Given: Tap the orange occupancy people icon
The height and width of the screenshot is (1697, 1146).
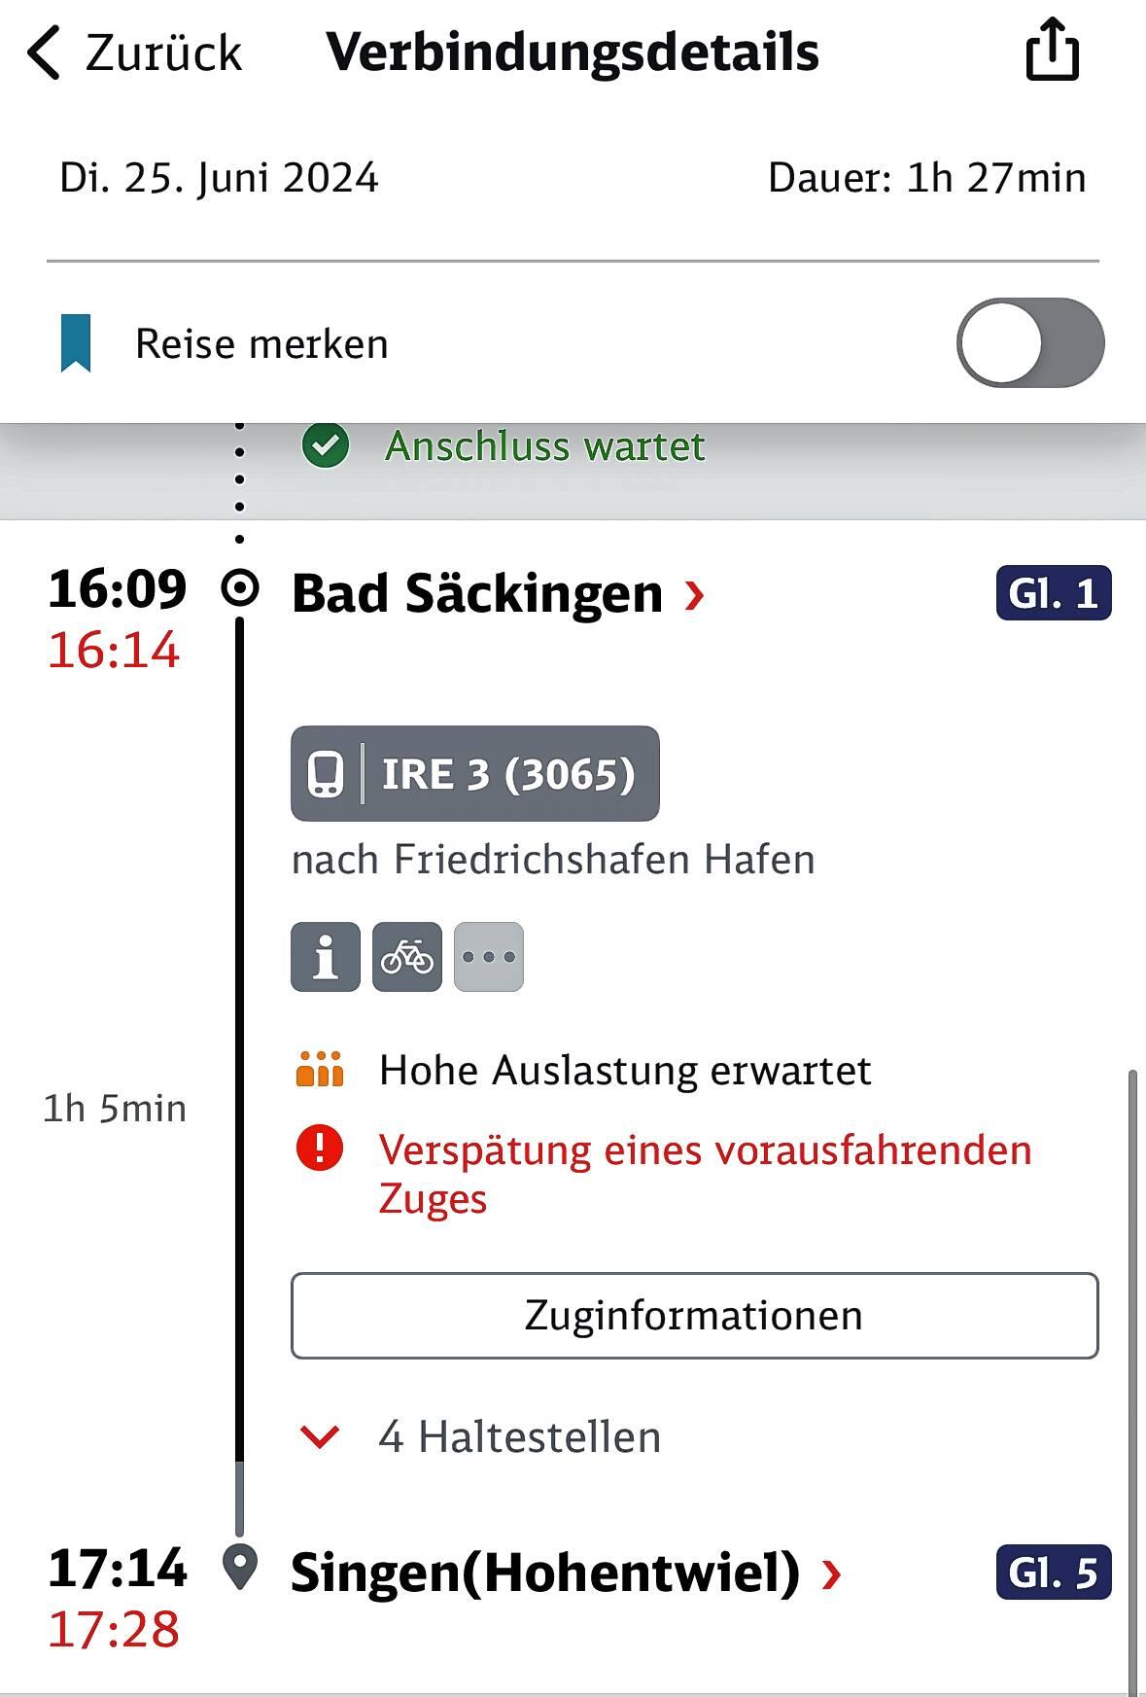Looking at the screenshot, I should click(320, 1069).
